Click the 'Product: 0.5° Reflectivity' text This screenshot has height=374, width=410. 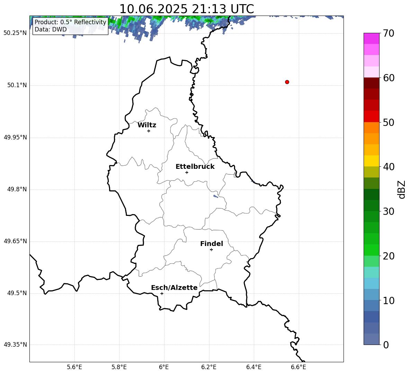coord(70,22)
